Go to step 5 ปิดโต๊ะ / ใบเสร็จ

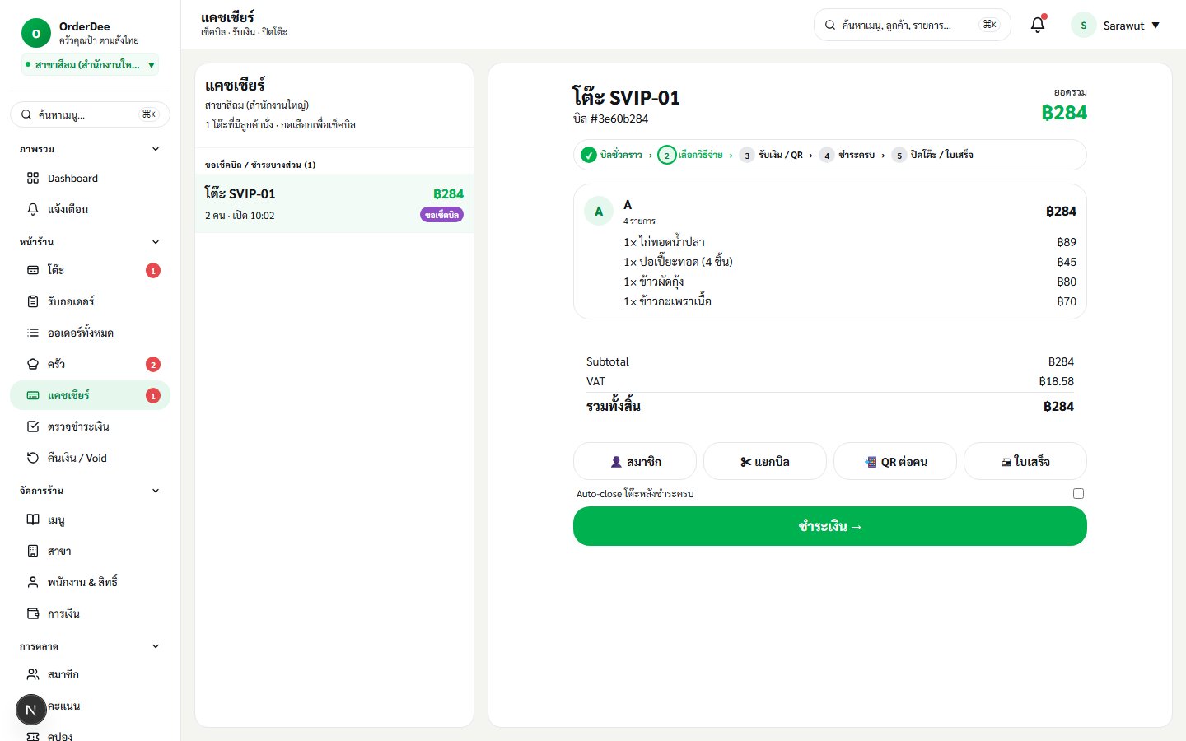[932, 155]
